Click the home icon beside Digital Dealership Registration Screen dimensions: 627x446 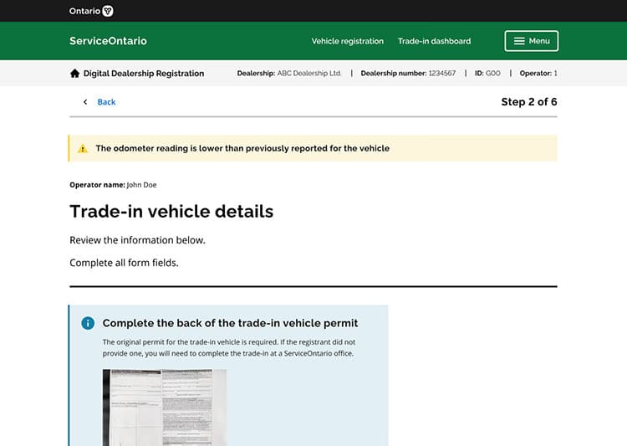[75, 74]
